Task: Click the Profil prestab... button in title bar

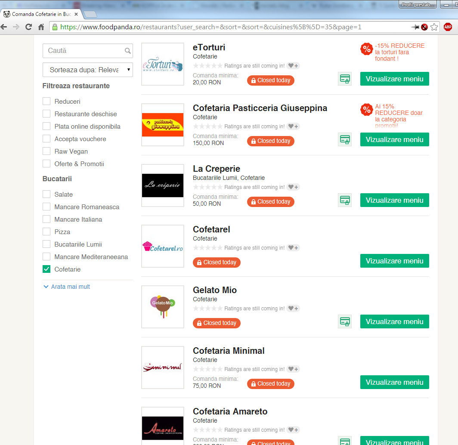Action: (418, 5)
